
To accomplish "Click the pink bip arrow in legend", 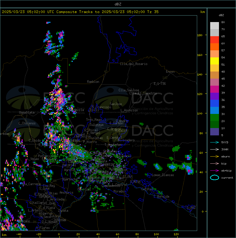I will 214,163.
